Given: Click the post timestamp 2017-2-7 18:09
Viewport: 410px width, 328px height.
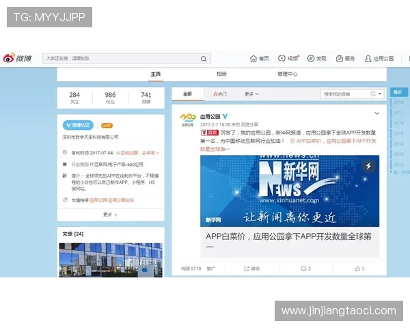Looking at the screenshot, I should tap(215, 124).
